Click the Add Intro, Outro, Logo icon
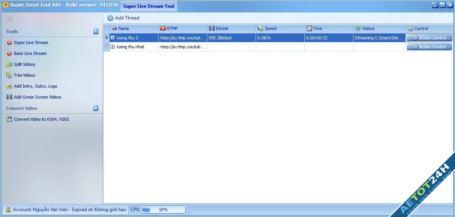The width and height of the screenshot is (455, 217). point(9,86)
